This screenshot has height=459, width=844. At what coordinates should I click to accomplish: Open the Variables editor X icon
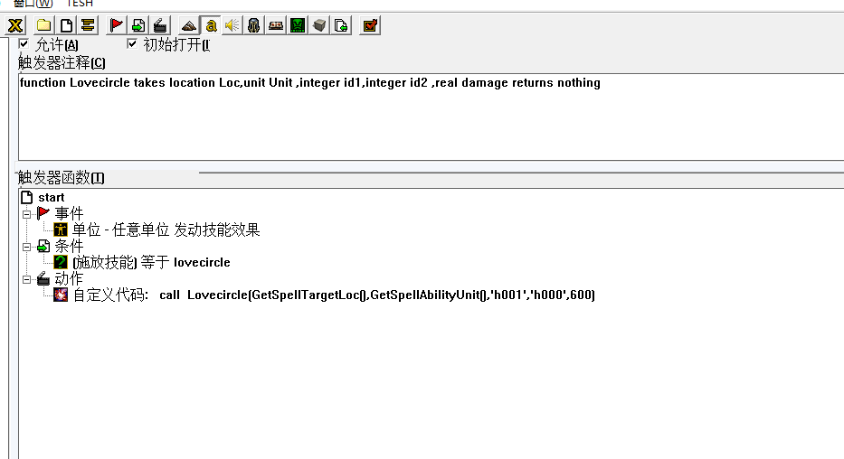pos(15,25)
